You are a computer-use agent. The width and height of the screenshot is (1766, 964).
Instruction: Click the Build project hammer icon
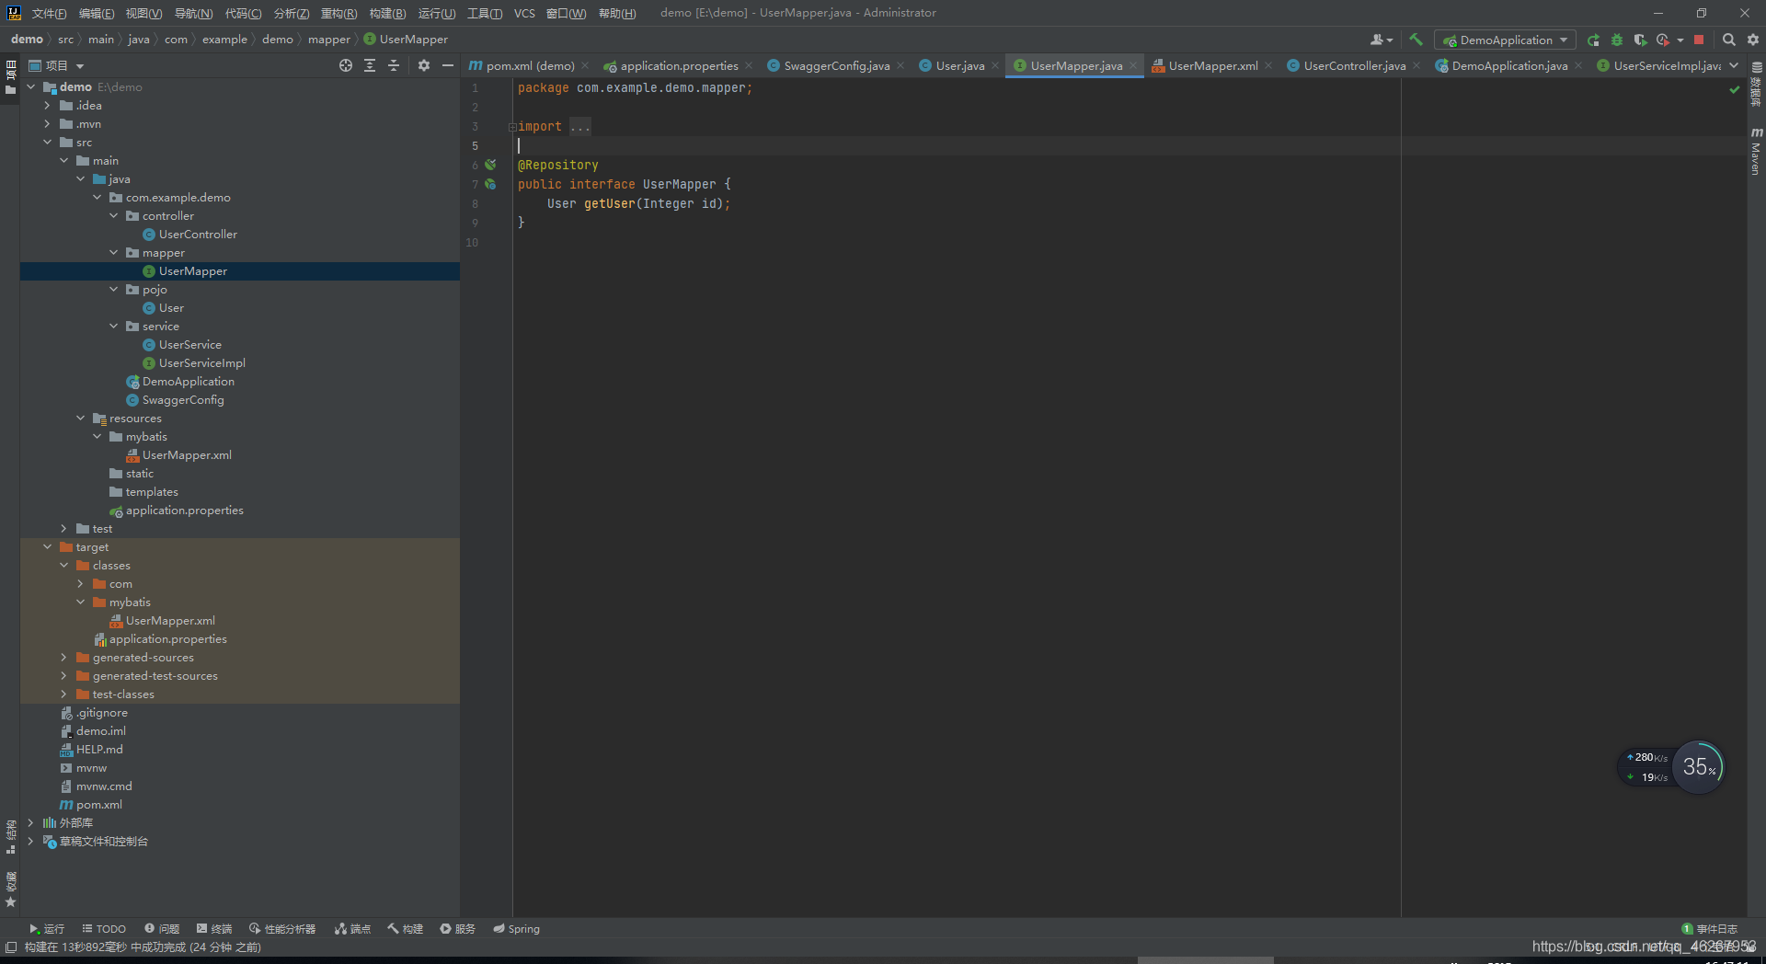tap(1416, 40)
